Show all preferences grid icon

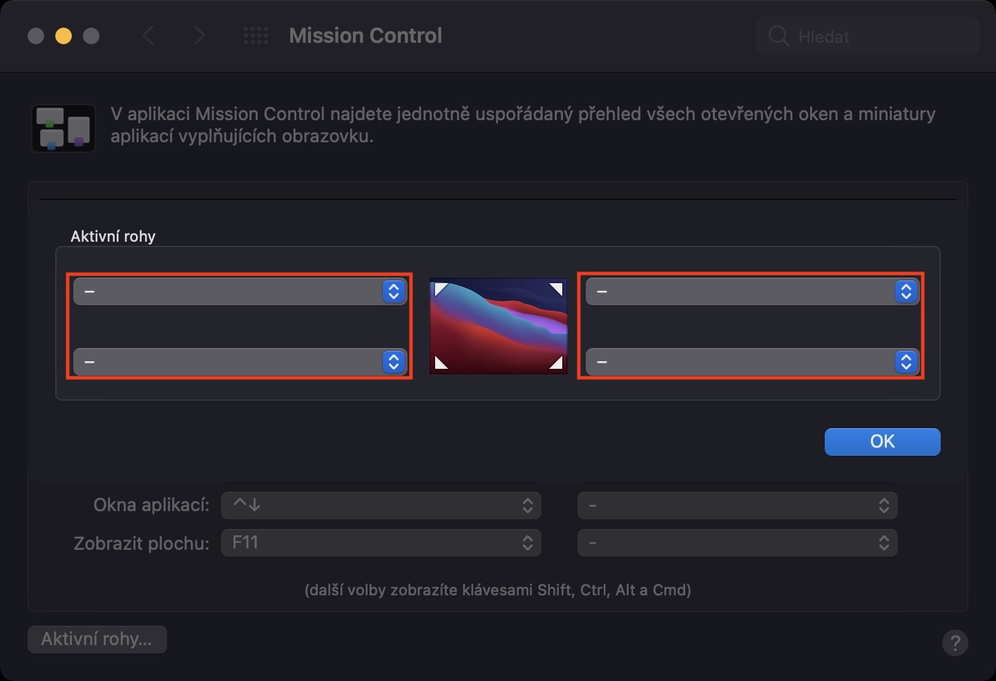256,36
